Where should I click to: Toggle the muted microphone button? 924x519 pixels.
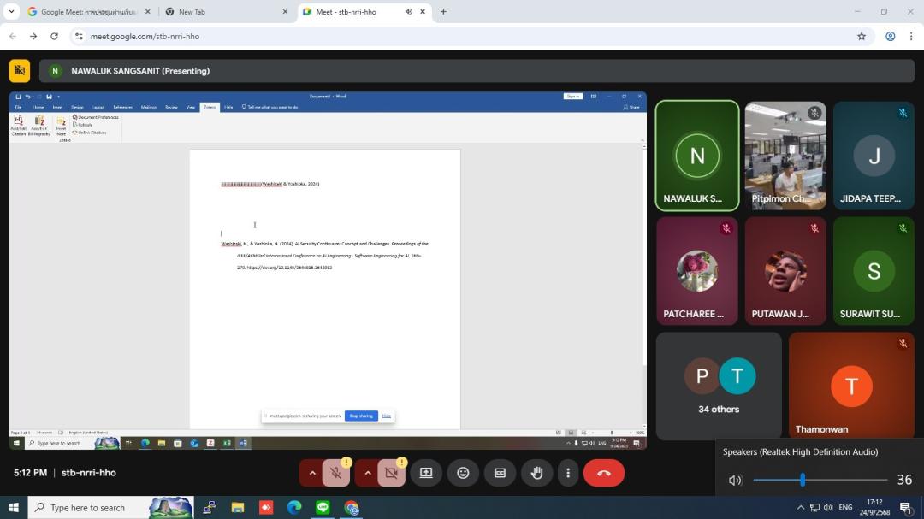click(336, 473)
